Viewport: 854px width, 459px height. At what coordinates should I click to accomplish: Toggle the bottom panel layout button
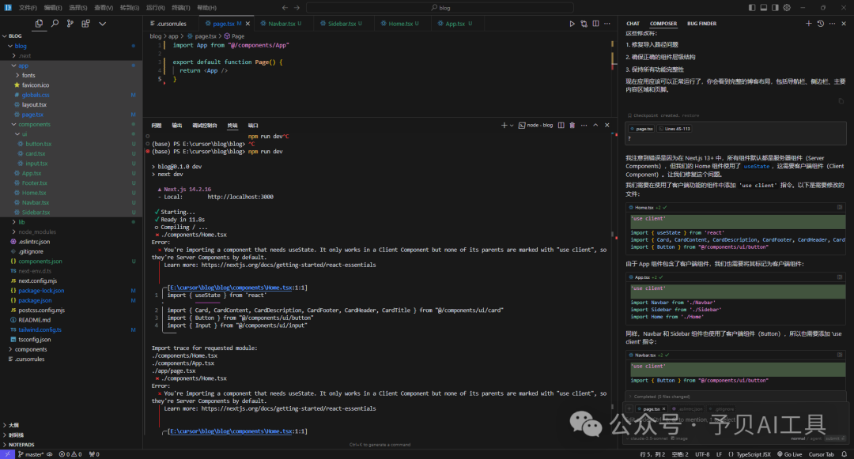pos(764,8)
